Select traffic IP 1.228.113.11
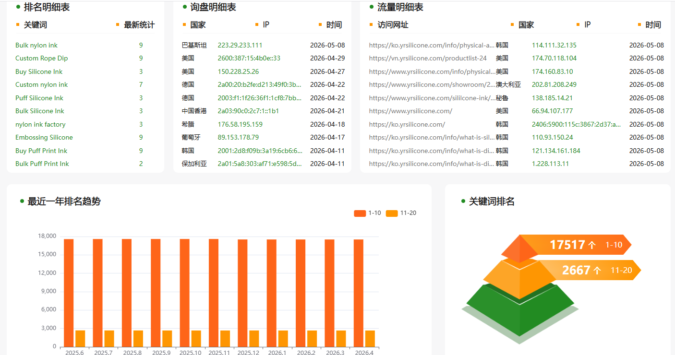Screen dimensions: 675x355 550,164
